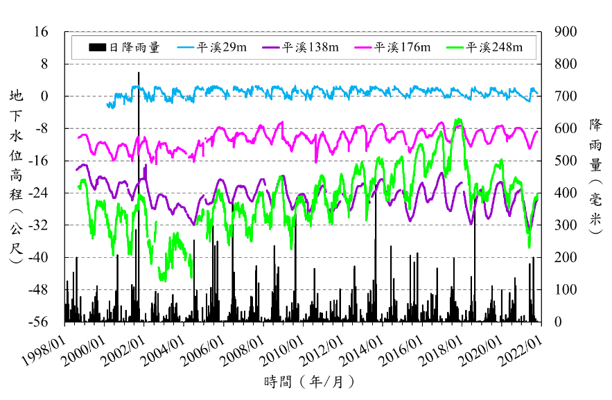612x400 pixels.
Task: Select the 平溪29m legend text
Action: pos(222,48)
